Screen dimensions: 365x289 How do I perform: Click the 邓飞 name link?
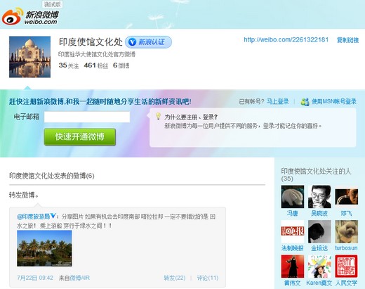346,213
